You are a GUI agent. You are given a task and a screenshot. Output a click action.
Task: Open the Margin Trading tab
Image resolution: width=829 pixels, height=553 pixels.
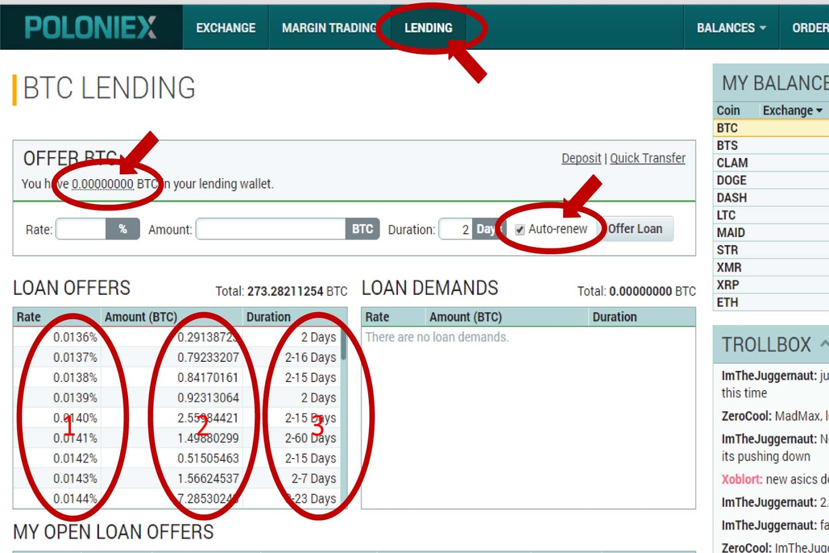pyautogui.click(x=330, y=28)
